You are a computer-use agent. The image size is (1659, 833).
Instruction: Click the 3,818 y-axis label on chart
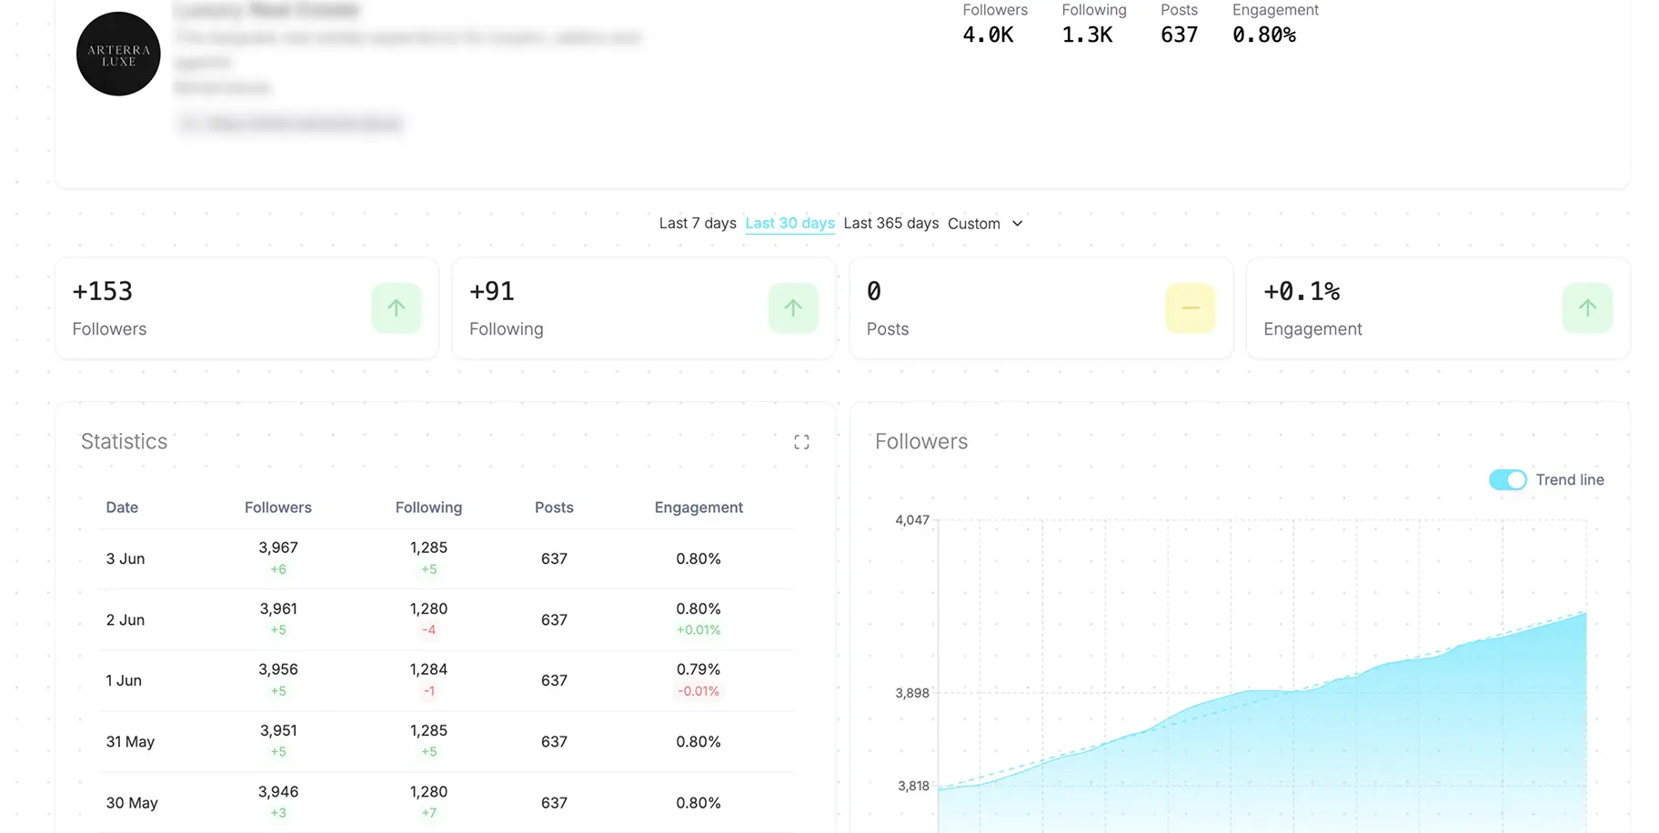coord(913,786)
